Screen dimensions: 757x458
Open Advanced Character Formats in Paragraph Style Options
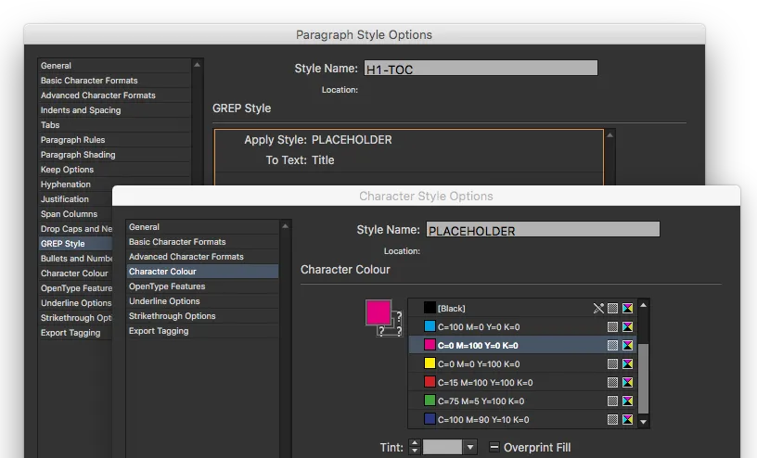click(114, 95)
